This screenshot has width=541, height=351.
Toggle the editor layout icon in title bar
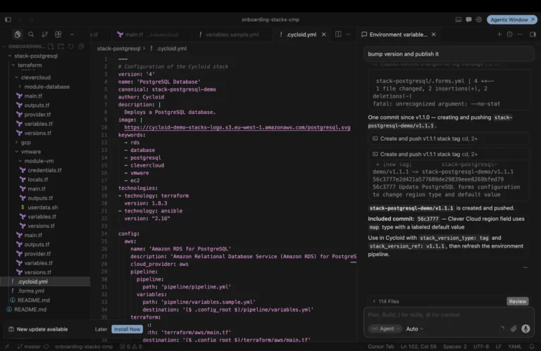point(458,20)
